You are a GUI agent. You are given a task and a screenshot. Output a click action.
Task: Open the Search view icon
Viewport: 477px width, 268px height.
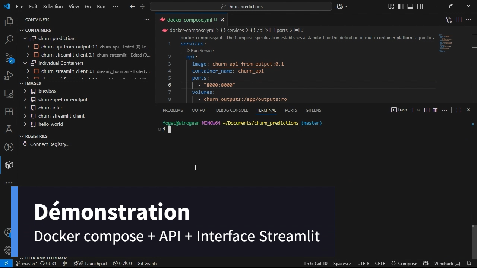[9, 40]
